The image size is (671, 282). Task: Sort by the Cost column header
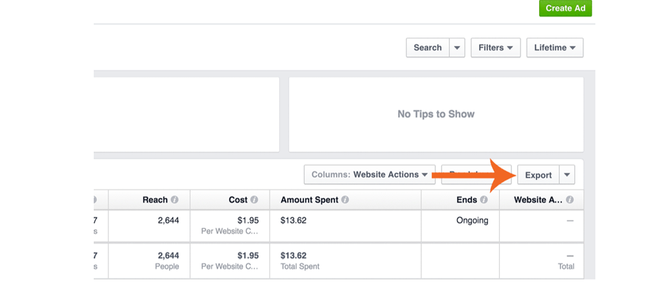point(238,200)
